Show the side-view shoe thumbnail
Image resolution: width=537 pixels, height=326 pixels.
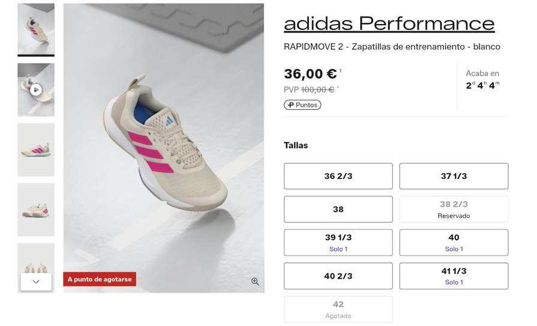[36, 150]
